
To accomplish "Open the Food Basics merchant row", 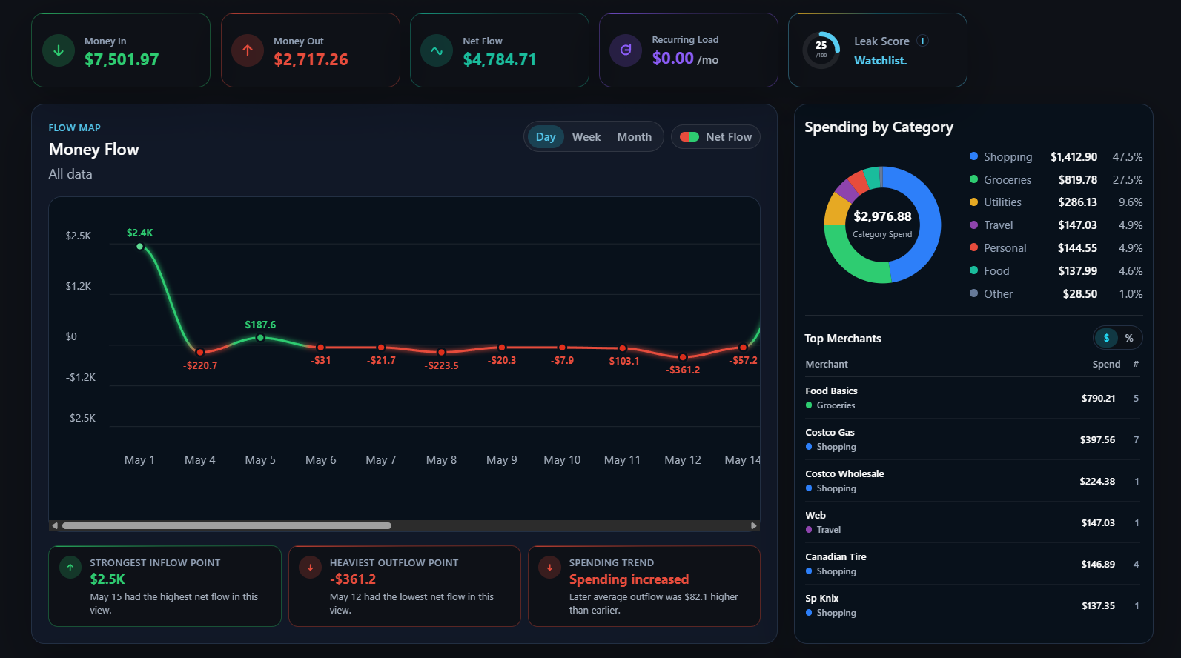I will point(973,398).
